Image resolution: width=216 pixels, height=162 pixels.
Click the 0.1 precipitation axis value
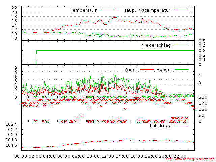[202, 60]
